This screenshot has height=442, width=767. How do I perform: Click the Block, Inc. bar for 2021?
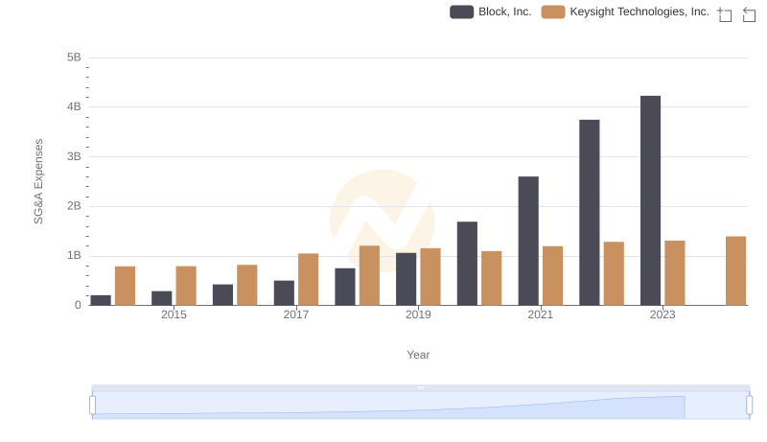[x=528, y=241]
